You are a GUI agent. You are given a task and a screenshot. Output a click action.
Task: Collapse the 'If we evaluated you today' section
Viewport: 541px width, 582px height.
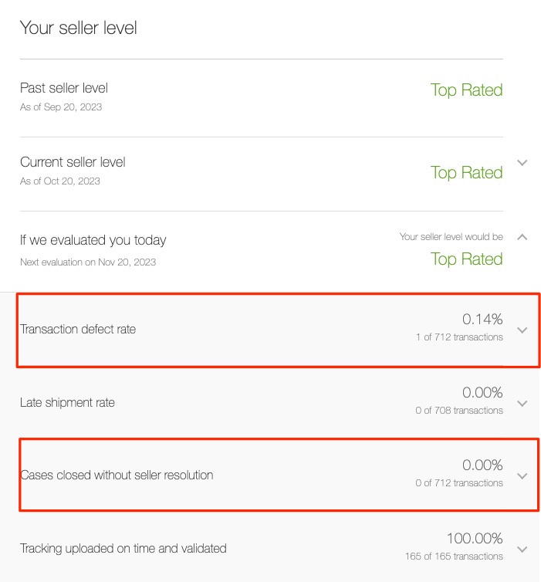tap(522, 237)
